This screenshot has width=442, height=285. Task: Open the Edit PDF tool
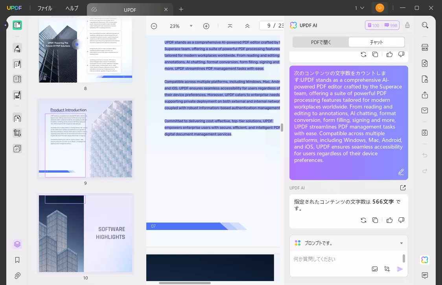tap(17, 64)
